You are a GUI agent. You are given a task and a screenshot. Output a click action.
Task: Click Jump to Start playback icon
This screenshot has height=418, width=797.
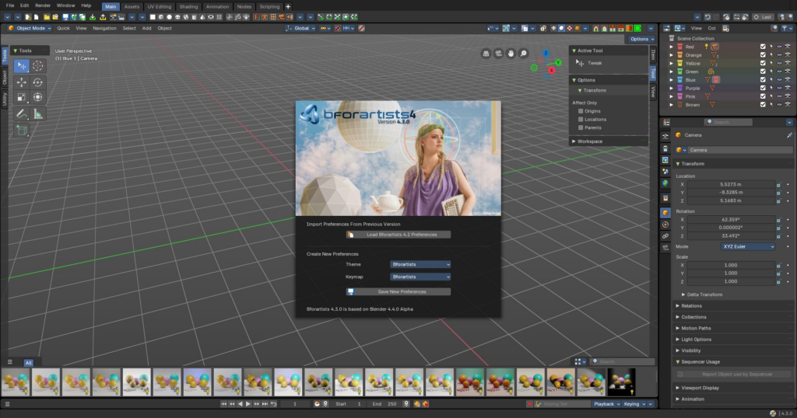tap(223, 404)
